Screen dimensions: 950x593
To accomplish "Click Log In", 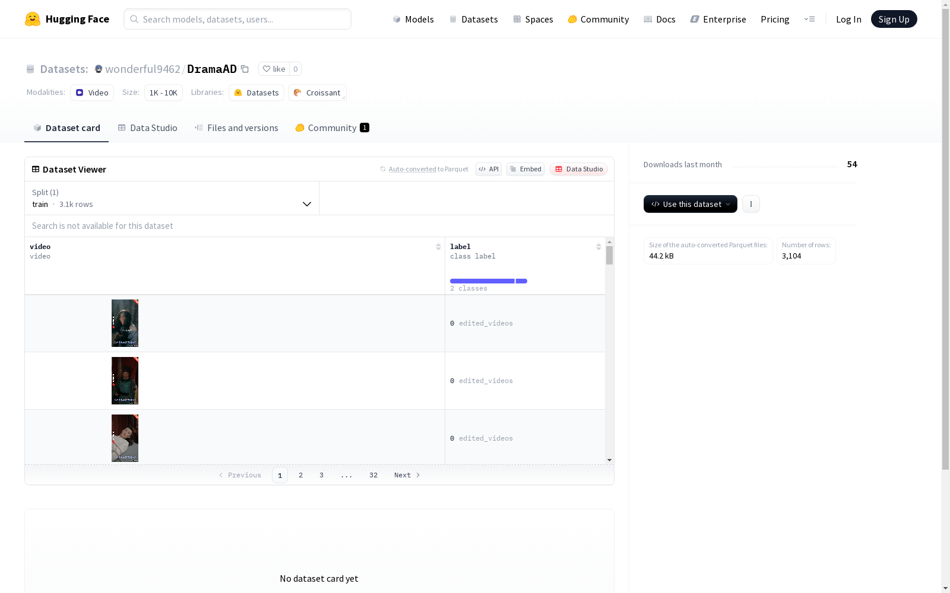I will click(x=848, y=19).
